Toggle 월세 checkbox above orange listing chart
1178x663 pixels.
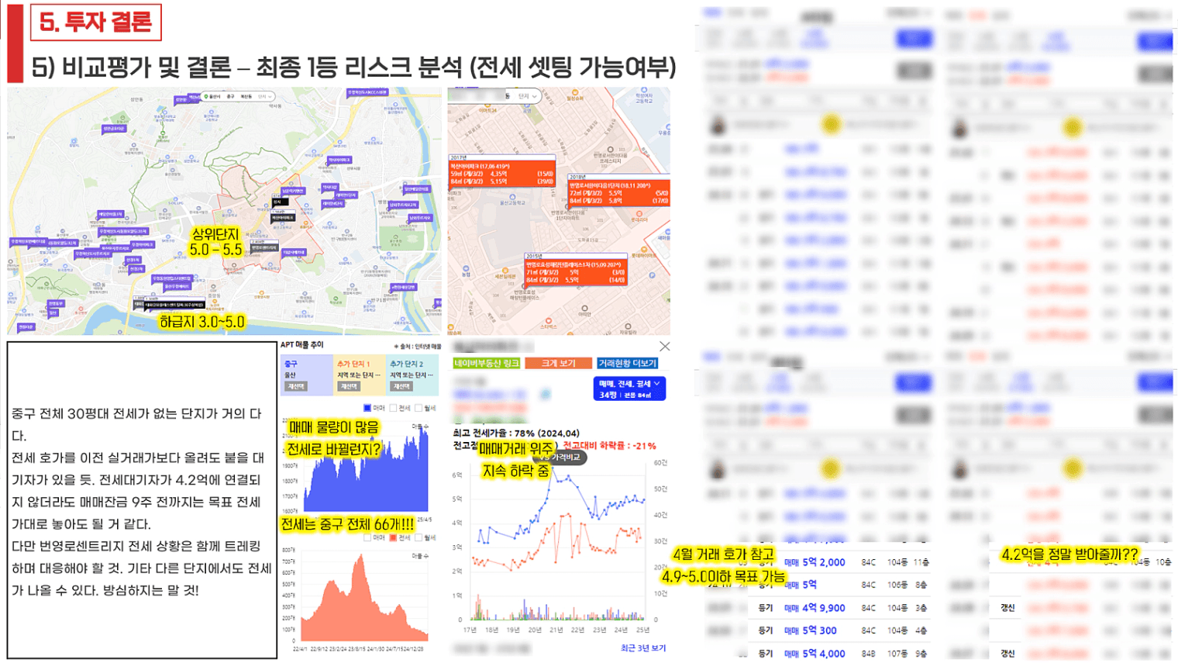[419, 537]
